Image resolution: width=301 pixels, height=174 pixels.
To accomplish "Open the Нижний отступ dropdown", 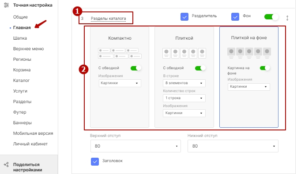I will pos(233,146).
